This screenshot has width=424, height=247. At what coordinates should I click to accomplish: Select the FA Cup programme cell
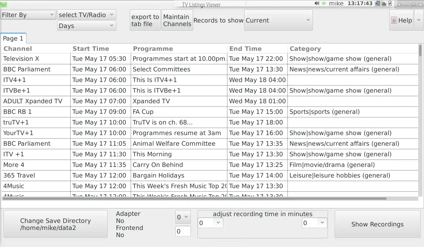tap(179, 112)
